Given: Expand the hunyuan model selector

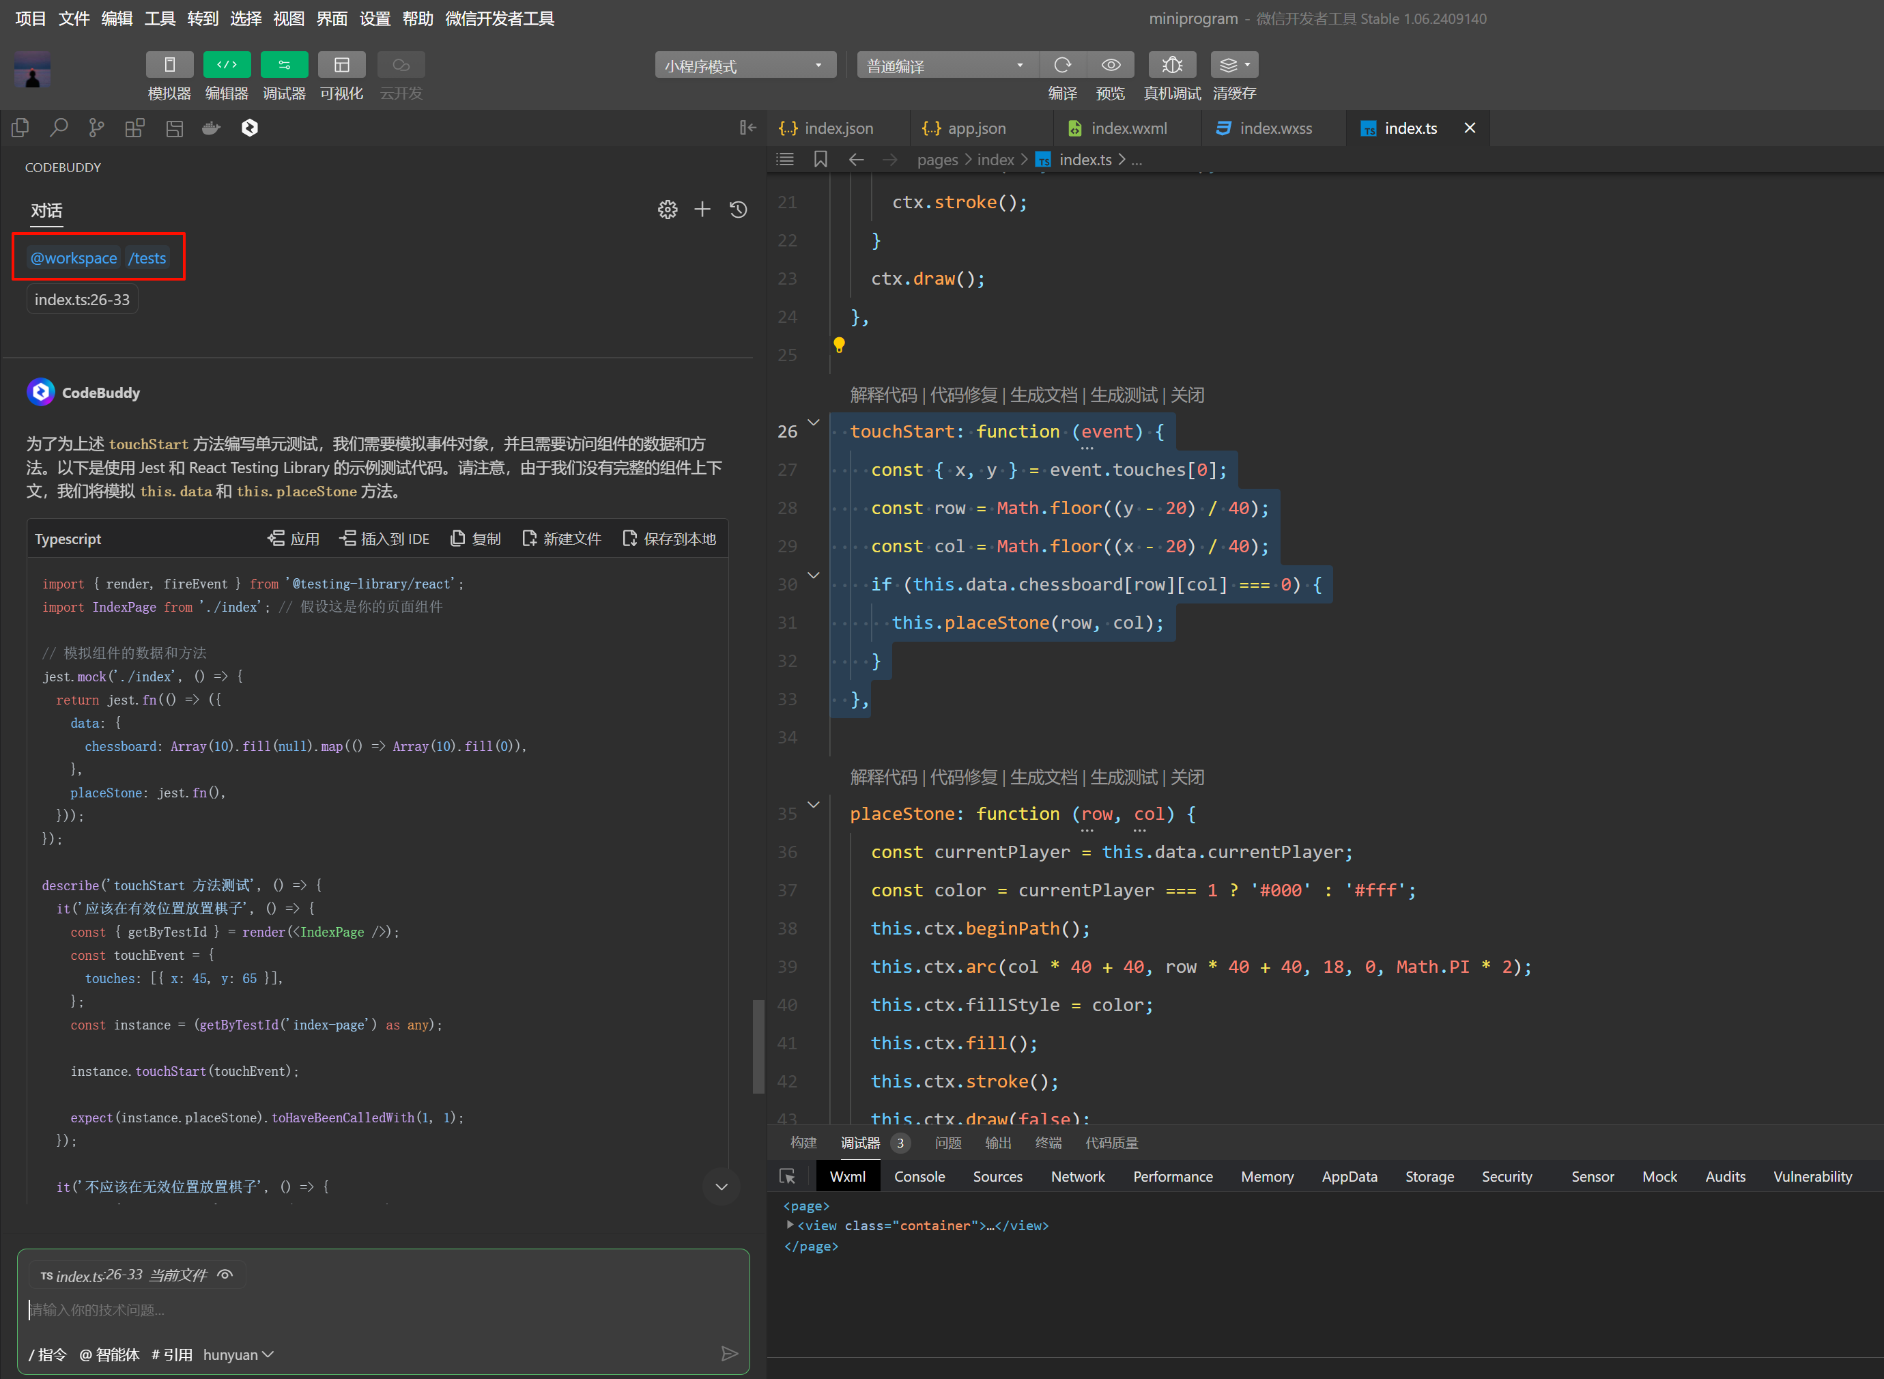Looking at the screenshot, I should (238, 1355).
